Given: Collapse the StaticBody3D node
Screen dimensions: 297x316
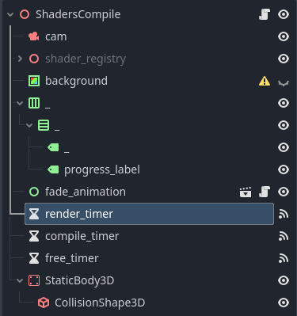Looking at the screenshot, I should [x=20, y=280].
